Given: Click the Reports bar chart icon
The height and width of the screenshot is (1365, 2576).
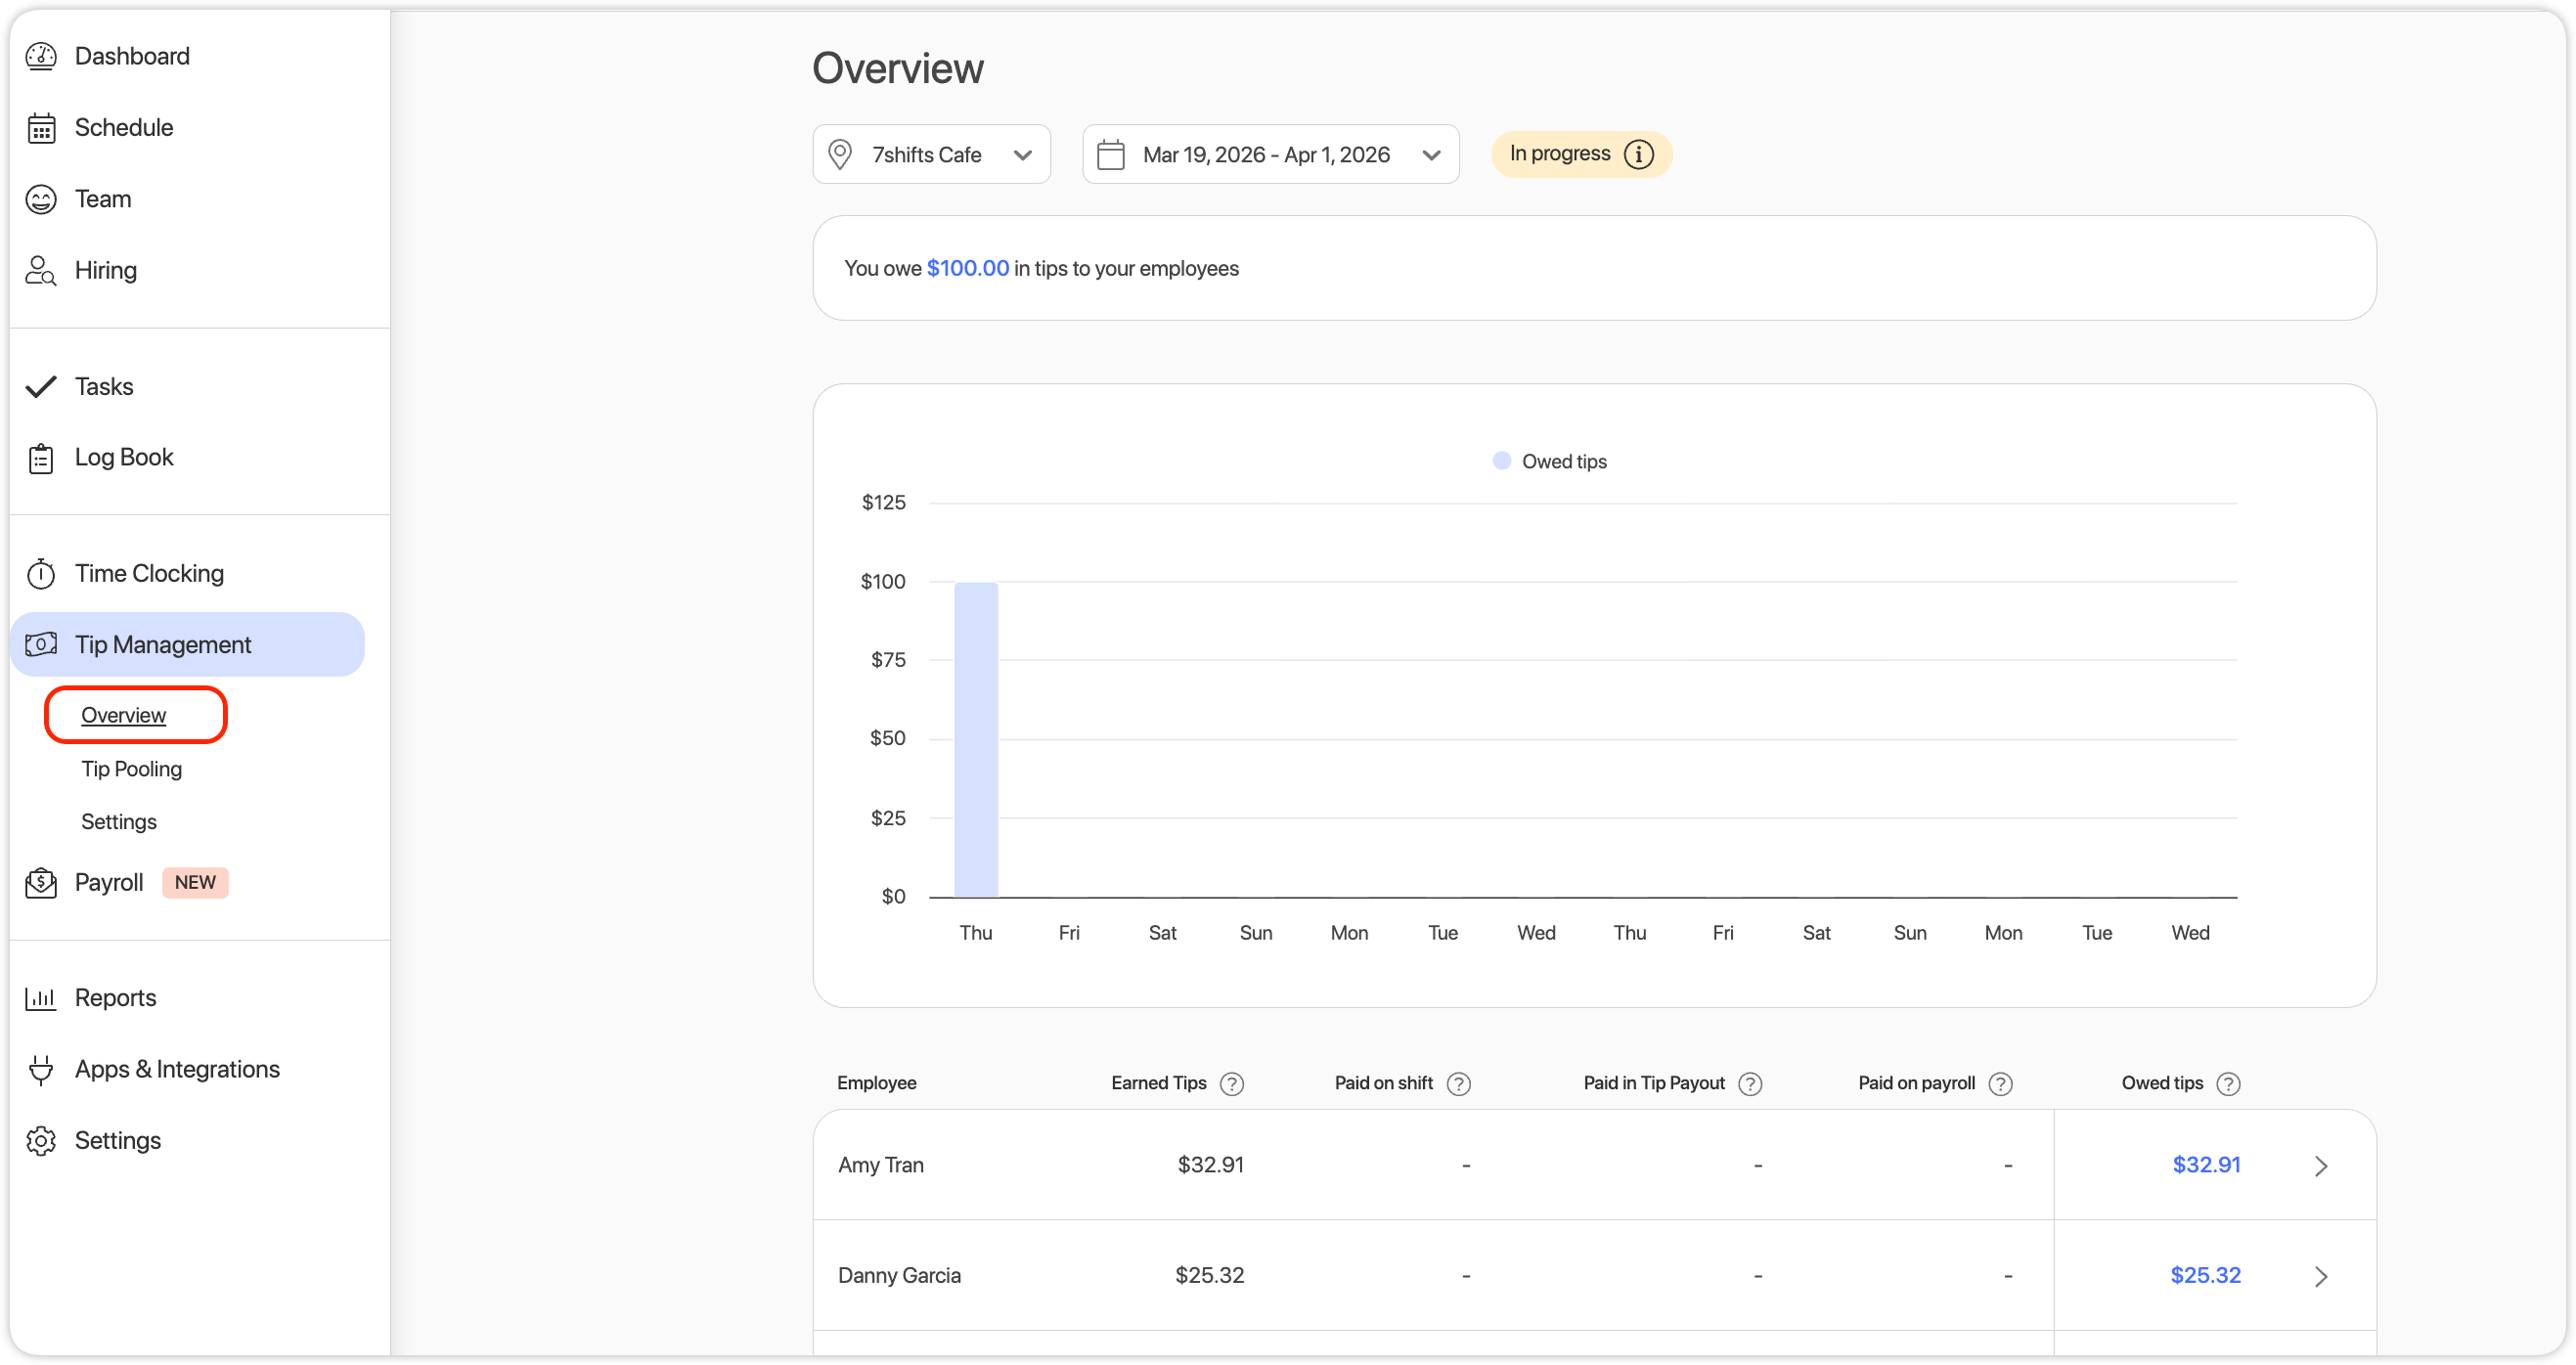Looking at the screenshot, I should point(41,998).
